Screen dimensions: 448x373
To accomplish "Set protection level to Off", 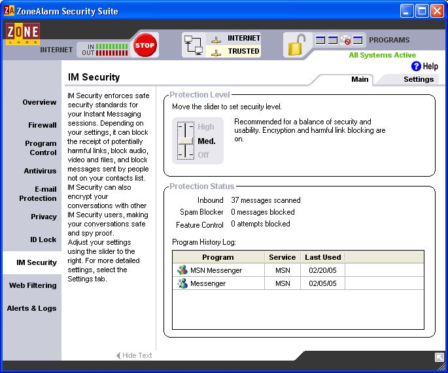I will [x=203, y=154].
